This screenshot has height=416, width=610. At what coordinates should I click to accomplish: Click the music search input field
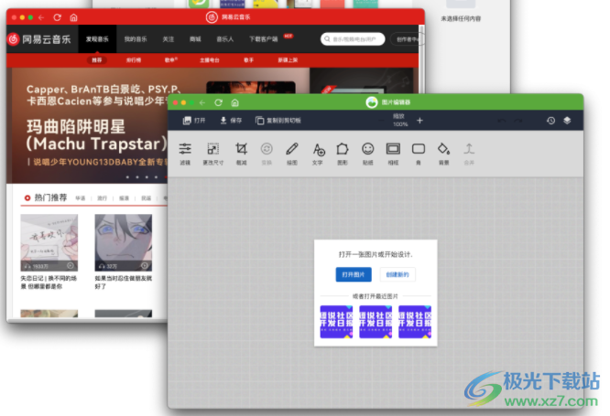tap(354, 39)
